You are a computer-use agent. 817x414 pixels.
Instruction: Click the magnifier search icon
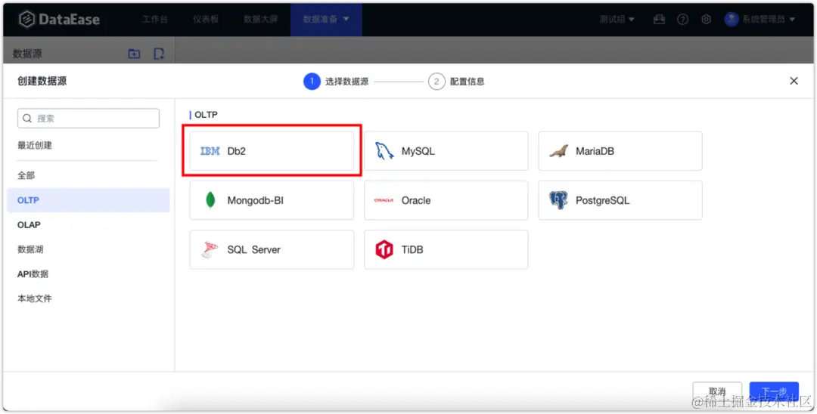27,118
